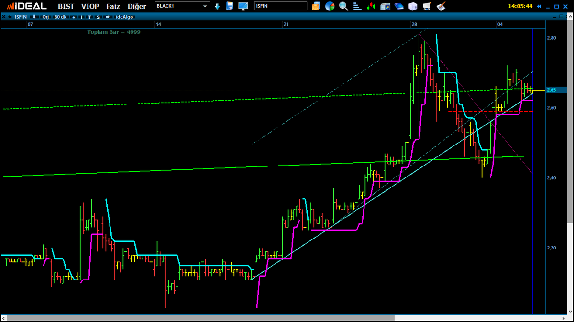Toggle the T button on chart toolbar

coord(90,17)
